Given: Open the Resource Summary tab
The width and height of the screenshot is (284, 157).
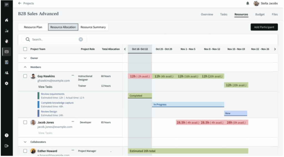Looking at the screenshot, I should click(93, 27).
